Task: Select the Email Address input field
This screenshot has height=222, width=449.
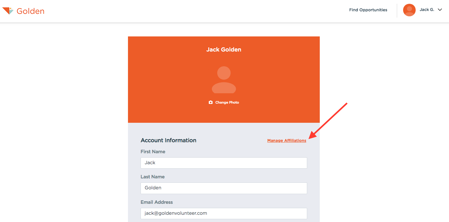Action: click(224, 214)
